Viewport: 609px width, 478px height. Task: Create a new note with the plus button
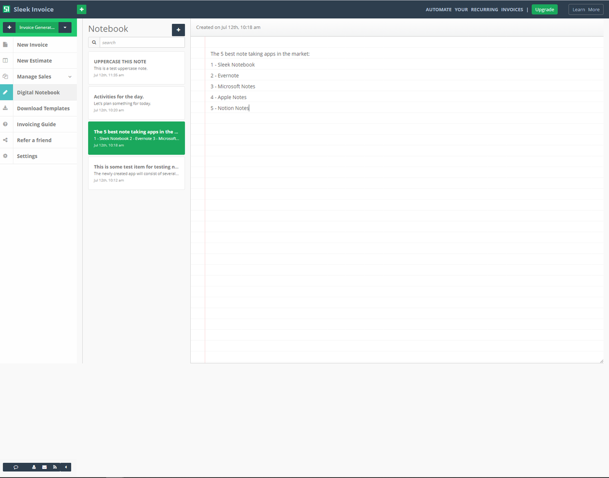click(x=178, y=30)
